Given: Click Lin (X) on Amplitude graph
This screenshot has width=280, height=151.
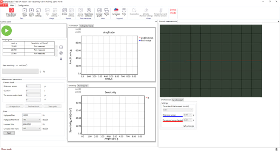Looking at the screenshot, I should 78,29.
